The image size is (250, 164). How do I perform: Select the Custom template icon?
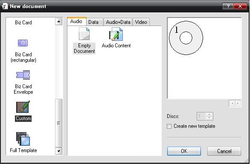(x=23, y=106)
